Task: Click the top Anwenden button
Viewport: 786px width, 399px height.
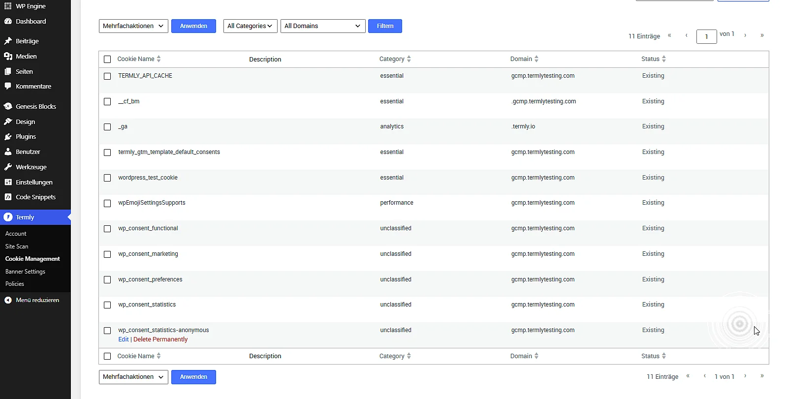Action: 193,26
